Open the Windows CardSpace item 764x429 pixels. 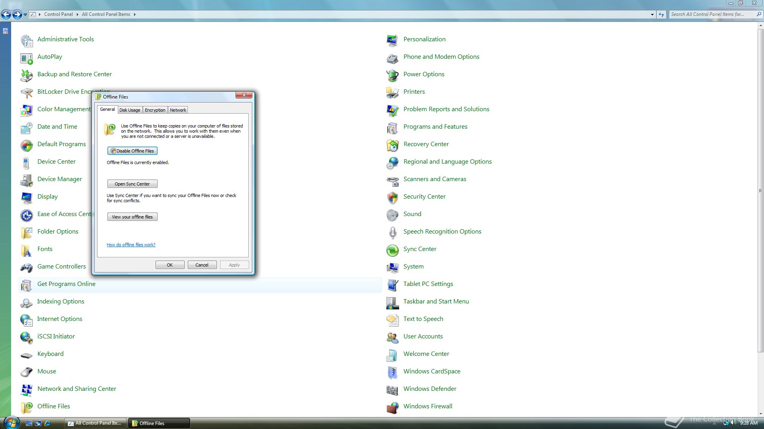coord(432,371)
